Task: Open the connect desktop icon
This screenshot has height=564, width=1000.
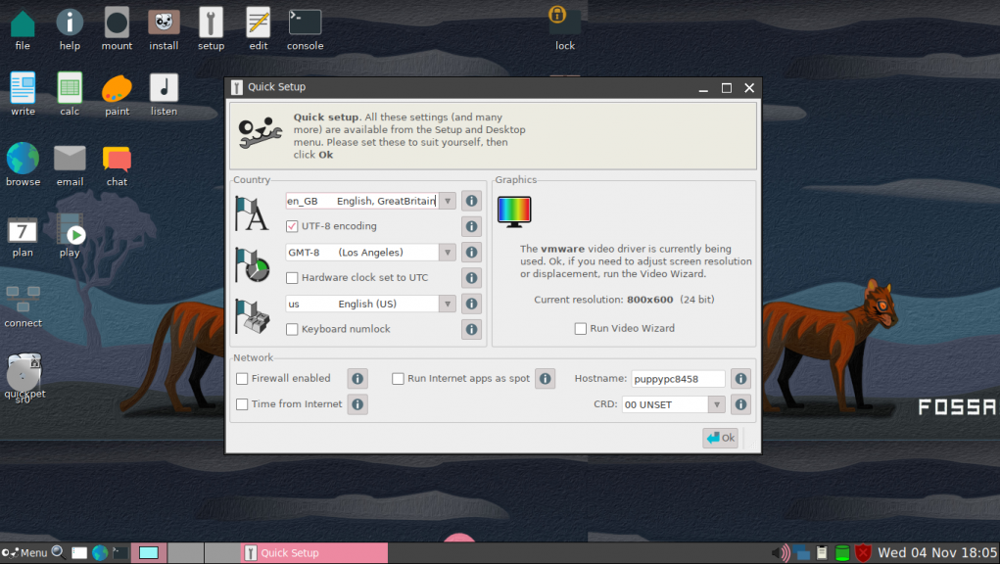Action: (23, 306)
